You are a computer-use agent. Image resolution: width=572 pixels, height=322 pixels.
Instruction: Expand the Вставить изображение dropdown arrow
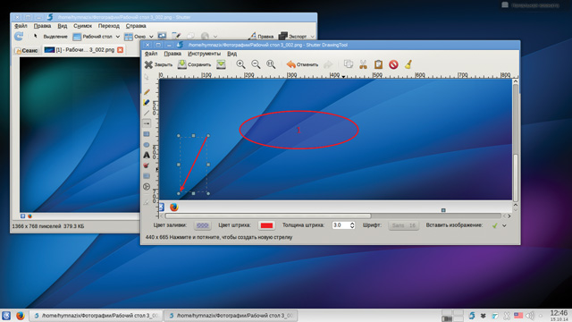[504, 225]
